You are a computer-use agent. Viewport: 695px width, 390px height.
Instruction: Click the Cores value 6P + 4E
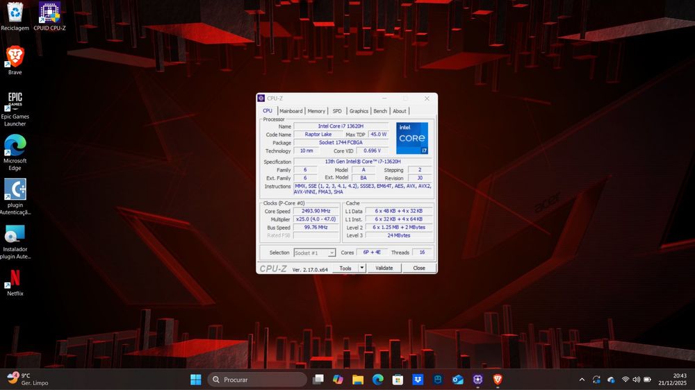click(371, 253)
